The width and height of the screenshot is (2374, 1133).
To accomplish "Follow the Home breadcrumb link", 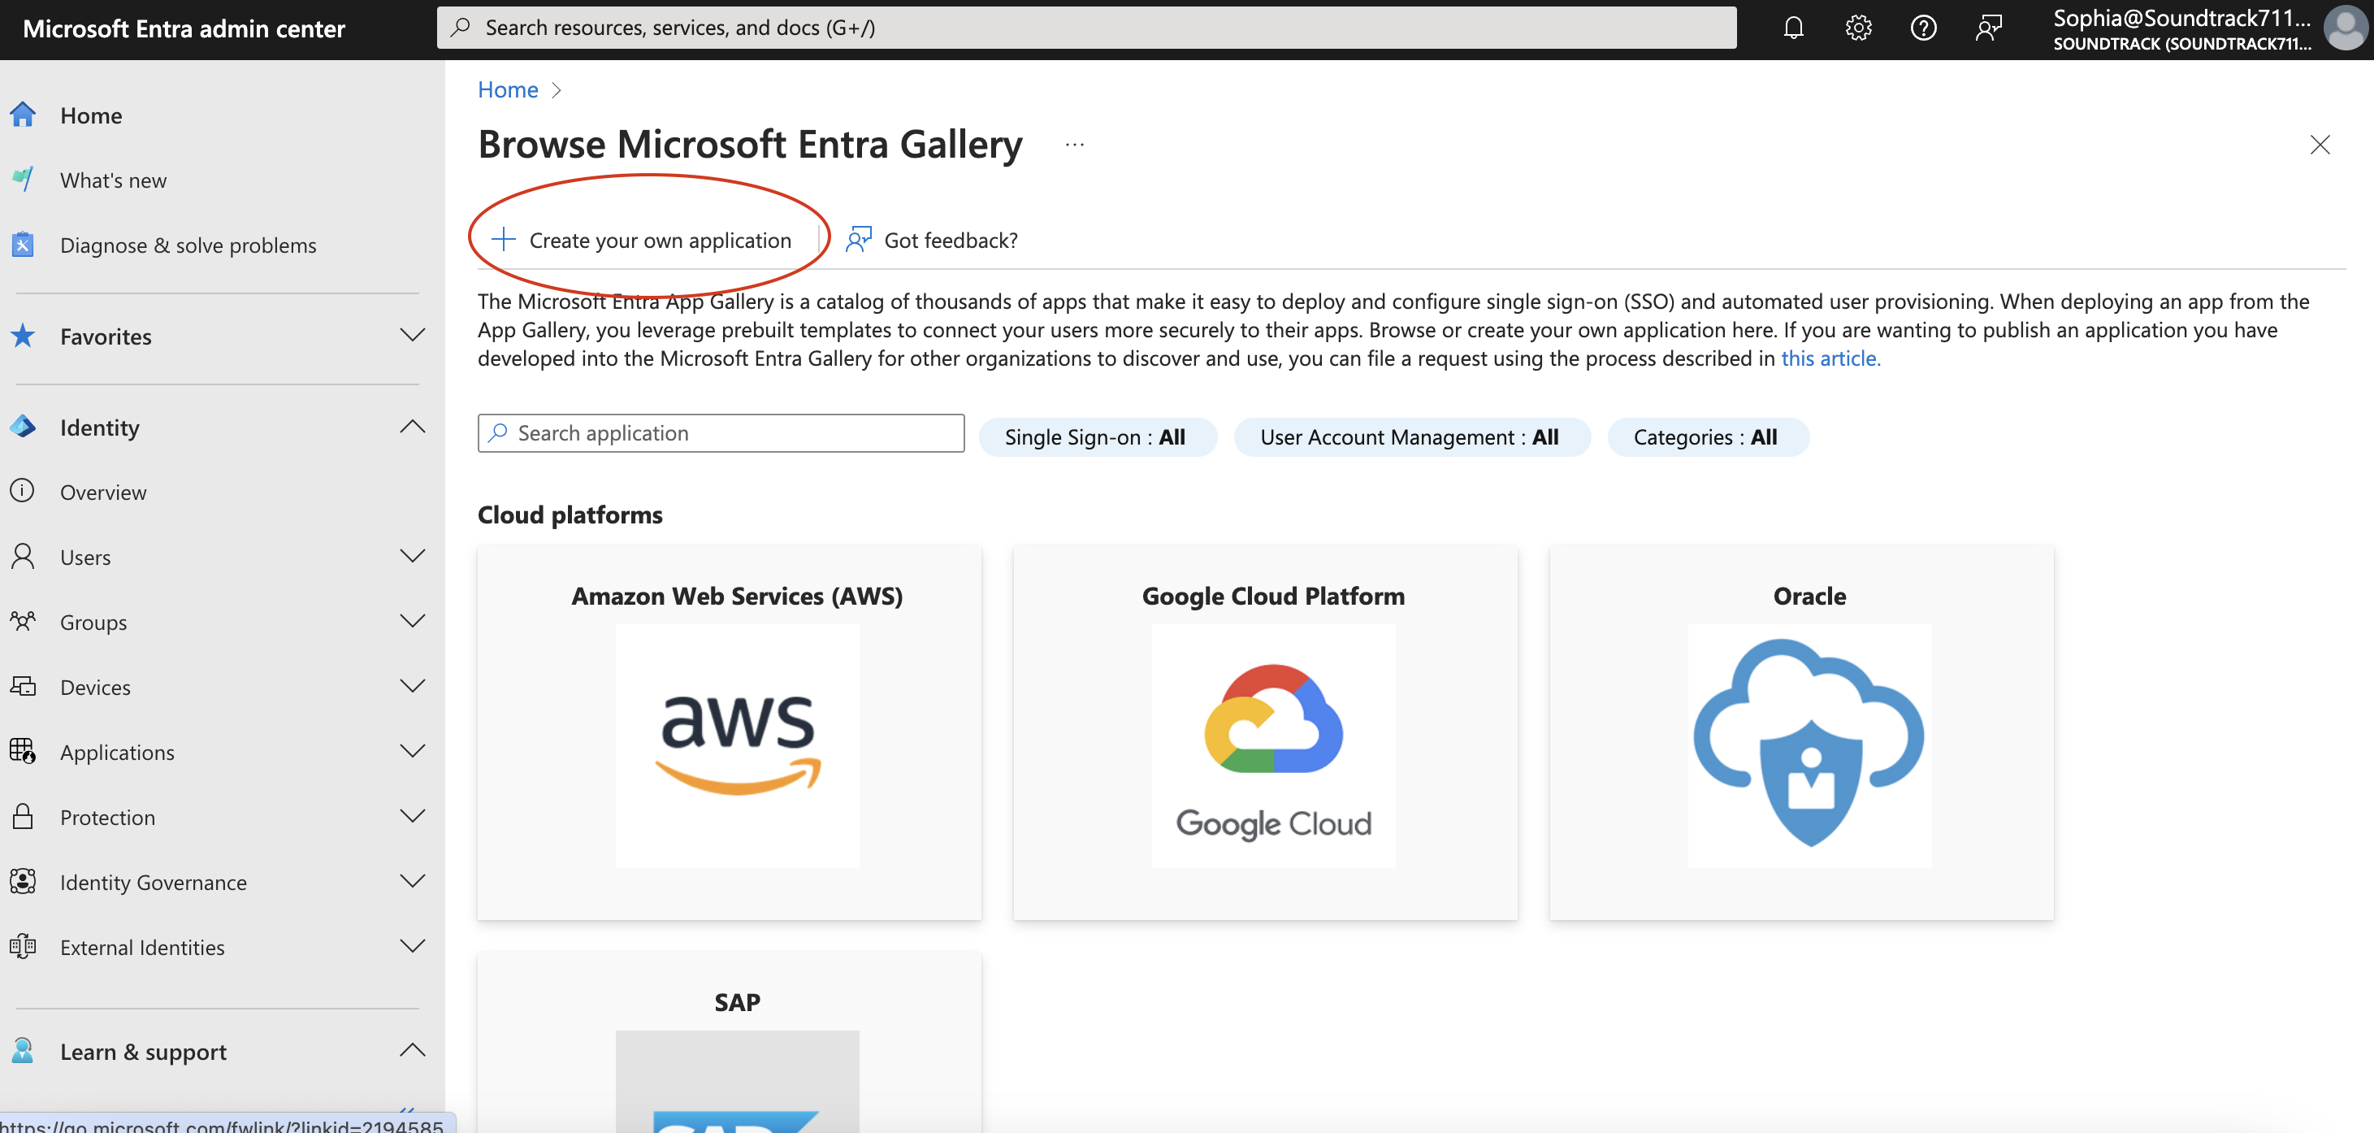I will [507, 89].
